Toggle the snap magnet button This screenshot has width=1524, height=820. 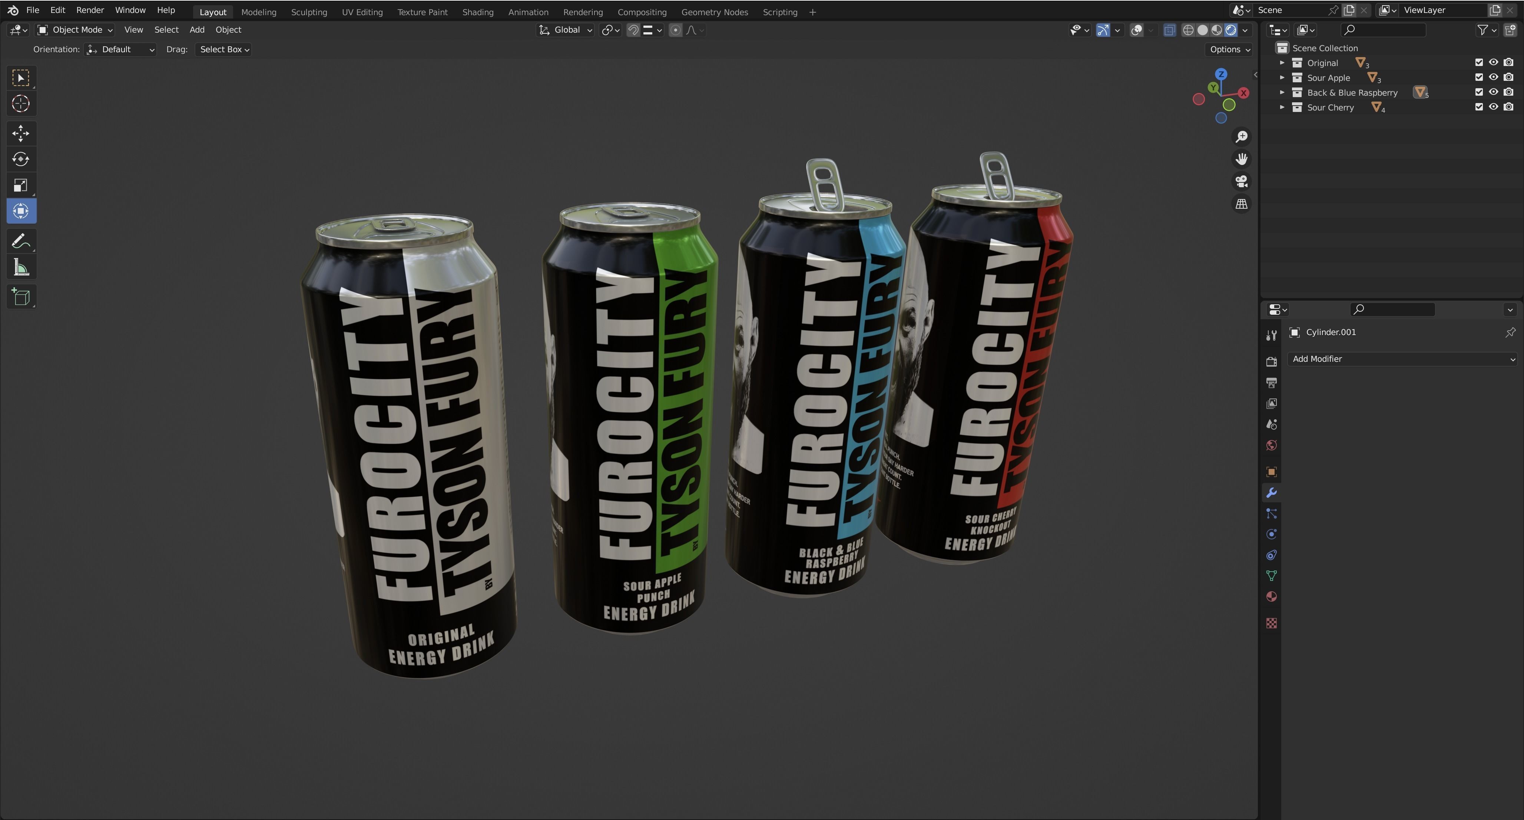coord(633,30)
